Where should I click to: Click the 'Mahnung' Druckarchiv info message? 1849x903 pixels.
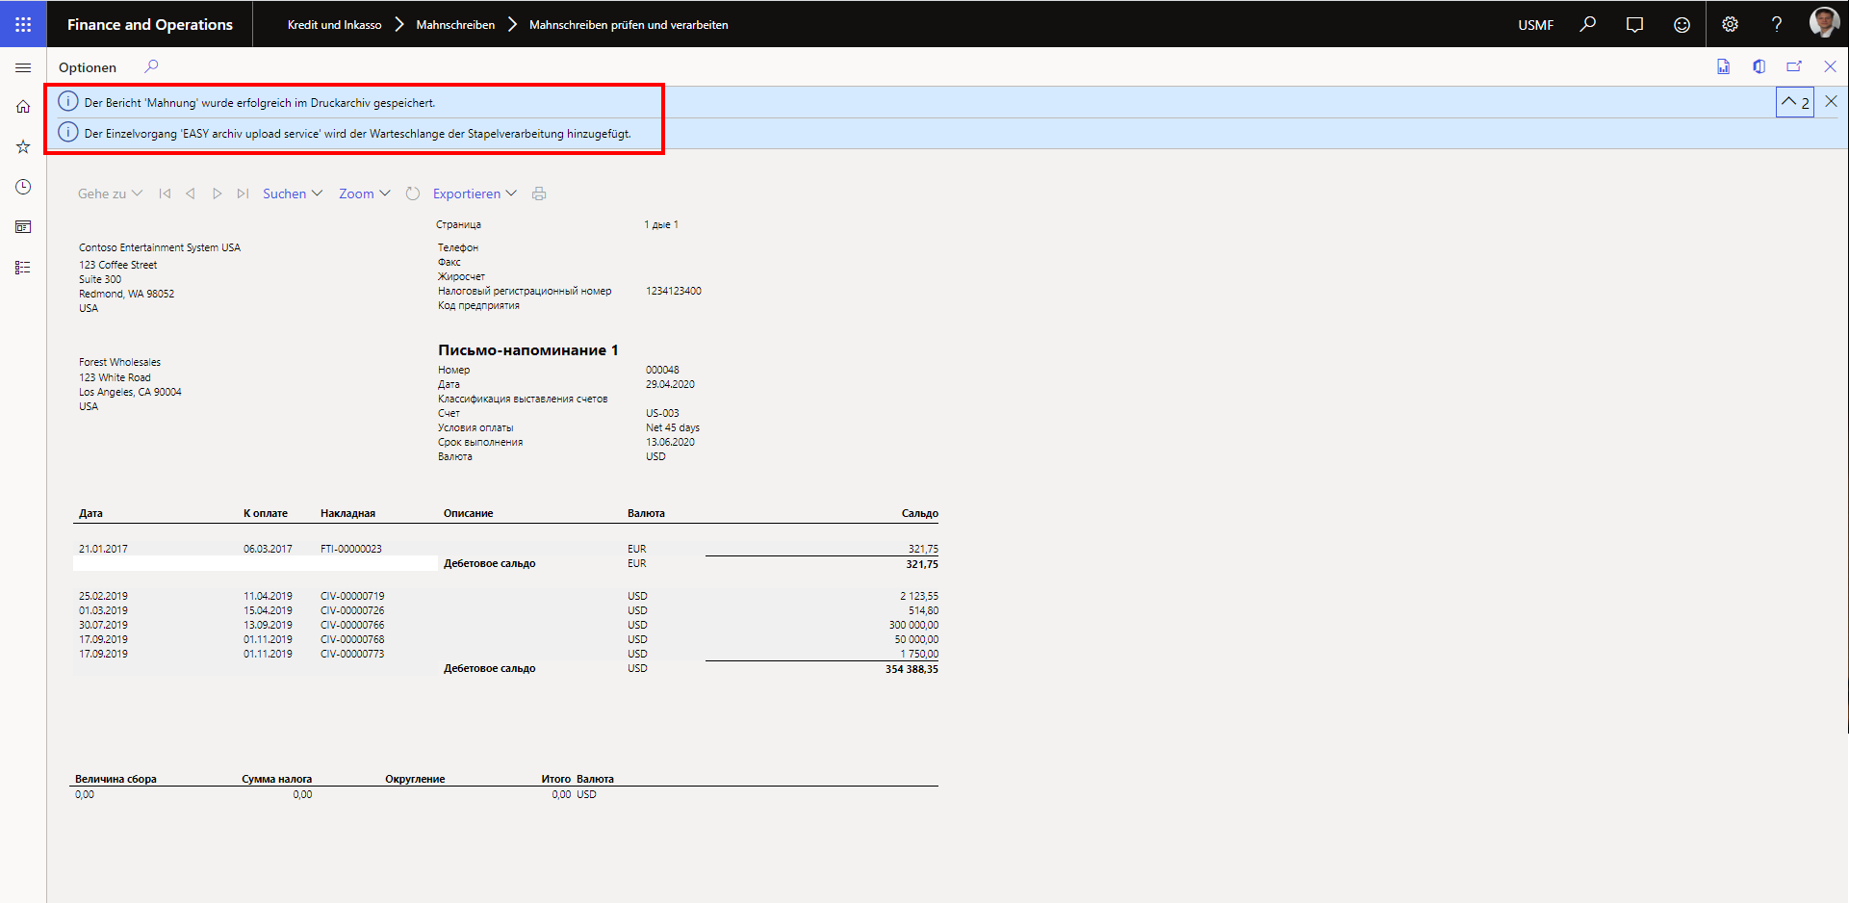pos(260,102)
